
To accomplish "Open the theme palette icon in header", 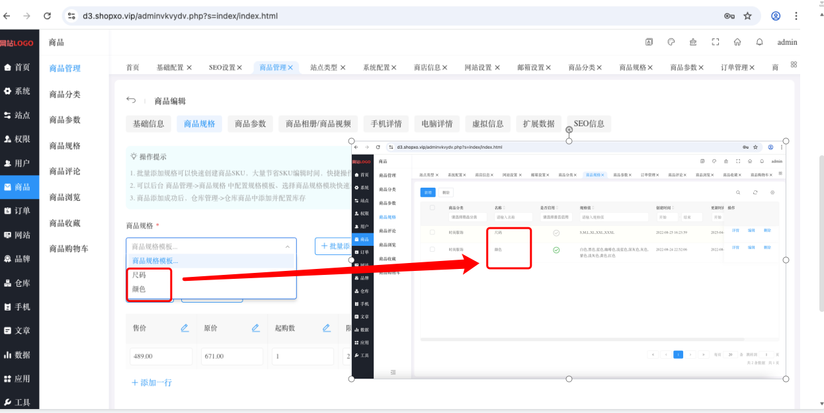I will [x=671, y=42].
